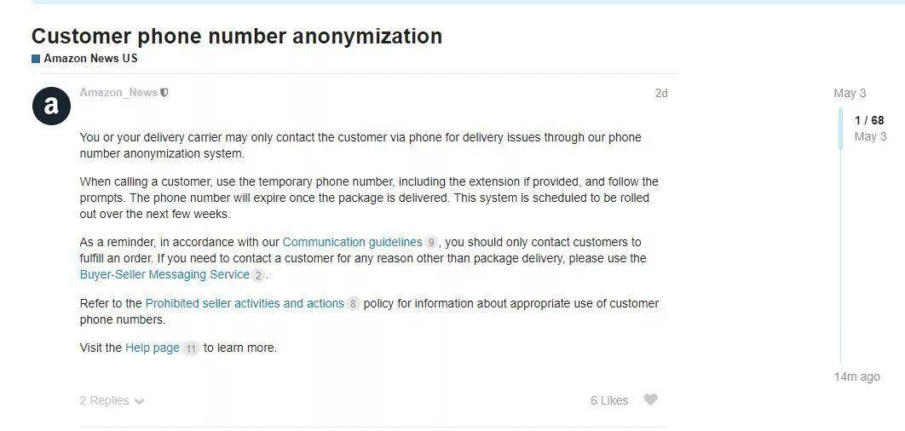Like the post with the heart icon
The width and height of the screenshot is (905, 431).
(650, 400)
